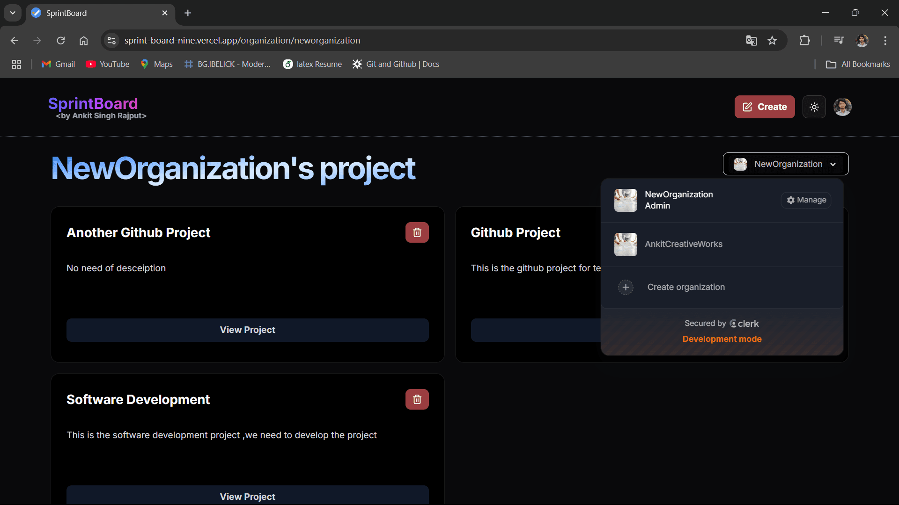Click the plus icon for Create organization
The width and height of the screenshot is (899, 505).
[626, 287]
